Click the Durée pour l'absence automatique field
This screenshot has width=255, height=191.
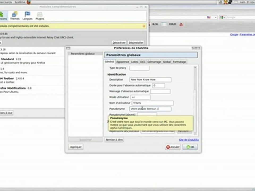[159, 85]
